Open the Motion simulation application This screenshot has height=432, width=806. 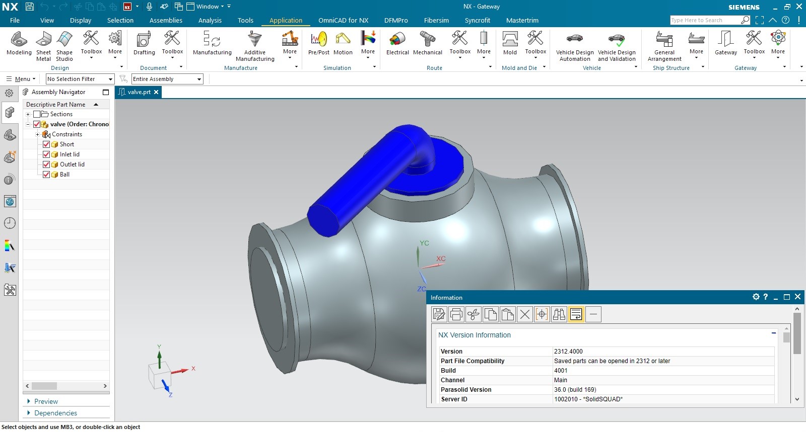coord(343,43)
